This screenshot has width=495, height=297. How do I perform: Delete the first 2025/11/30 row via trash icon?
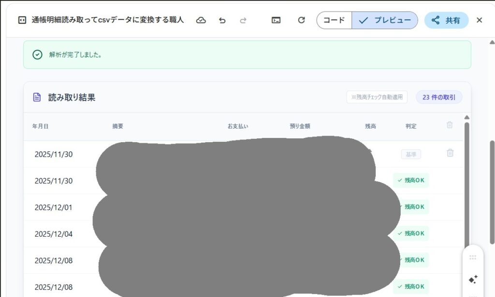pos(450,153)
